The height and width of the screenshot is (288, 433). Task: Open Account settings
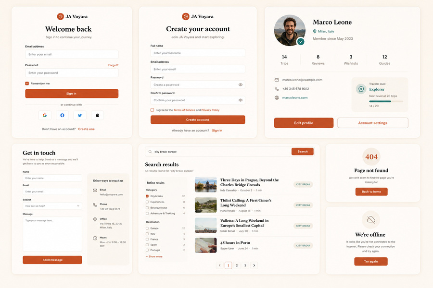click(x=373, y=123)
